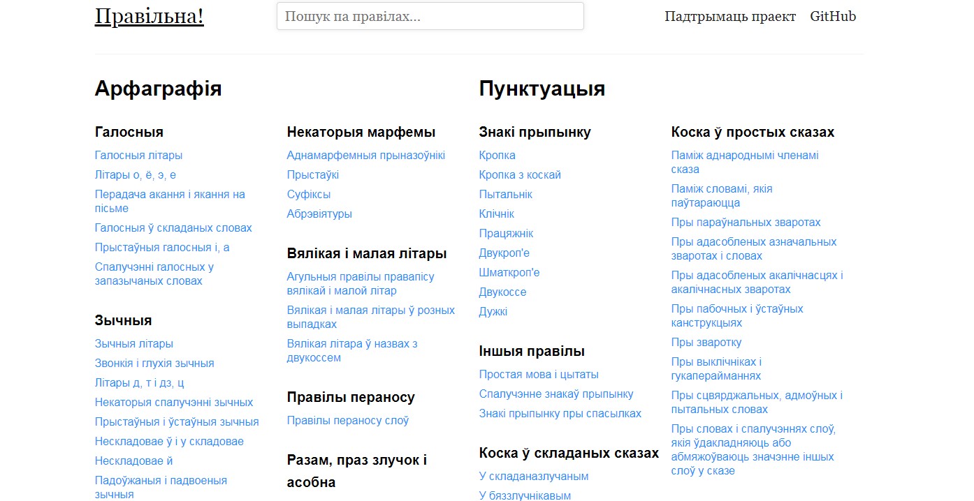Open Простая мова і цытаты link
Screen dimensions: 974x501
pos(538,375)
